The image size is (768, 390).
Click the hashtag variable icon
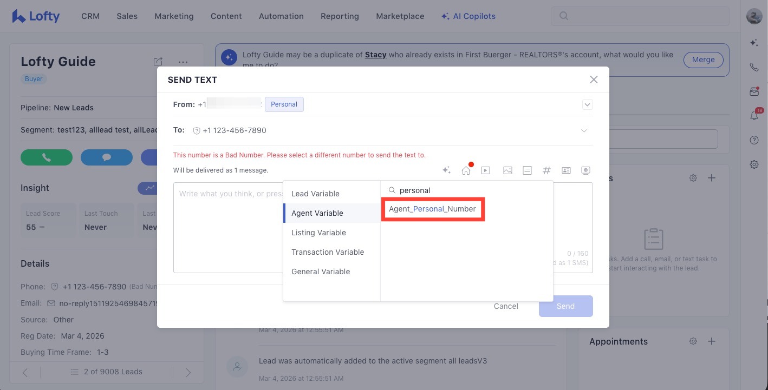pos(546,170)
